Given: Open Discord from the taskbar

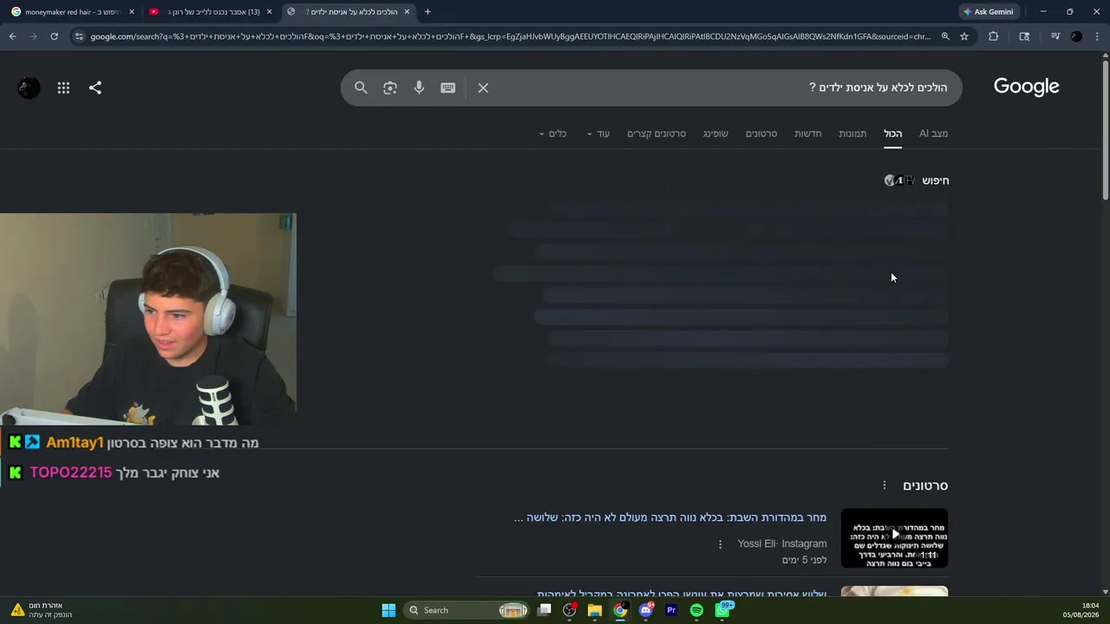Looking at the screenshot, I should click(646, 610).
